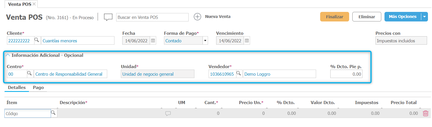
Task: Delete the item row with the trash icon
Action: coord(425,113)
